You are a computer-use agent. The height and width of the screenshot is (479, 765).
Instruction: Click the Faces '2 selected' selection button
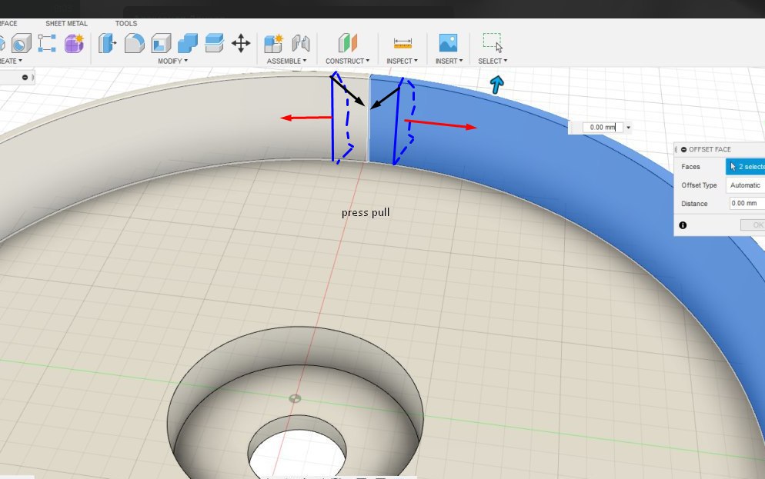tap(746, 167)
